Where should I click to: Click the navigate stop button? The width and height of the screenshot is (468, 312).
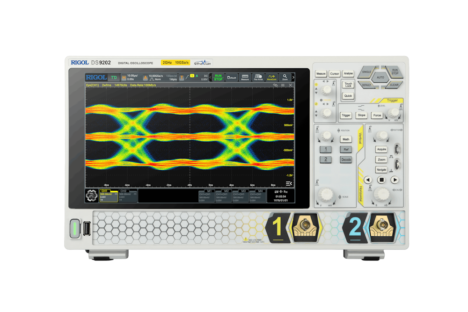(x=381, y=180)
